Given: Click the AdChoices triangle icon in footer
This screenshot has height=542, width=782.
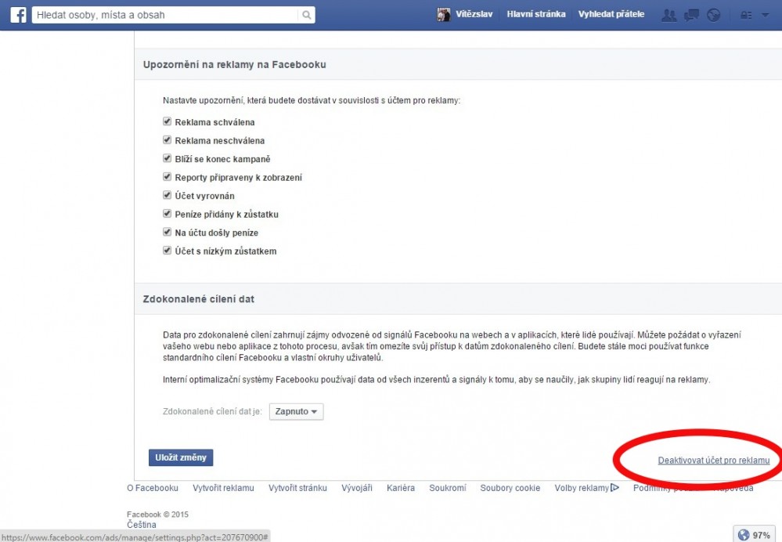Looking at the screenshot, I should (614, 488).
